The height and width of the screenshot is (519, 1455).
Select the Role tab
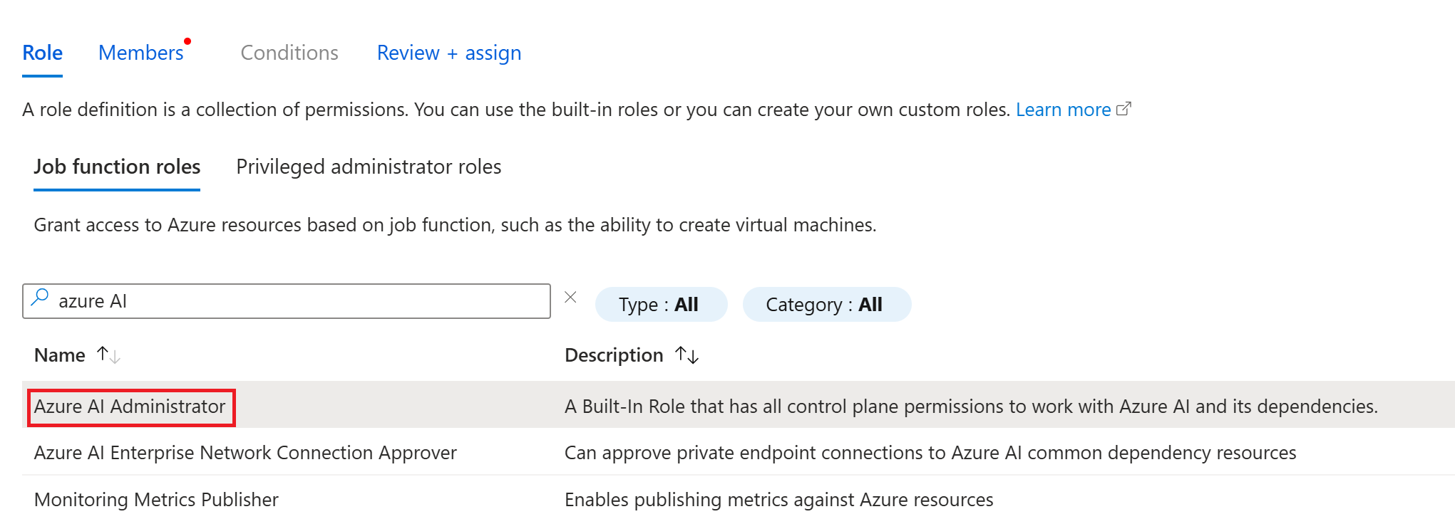pos(43,53)
